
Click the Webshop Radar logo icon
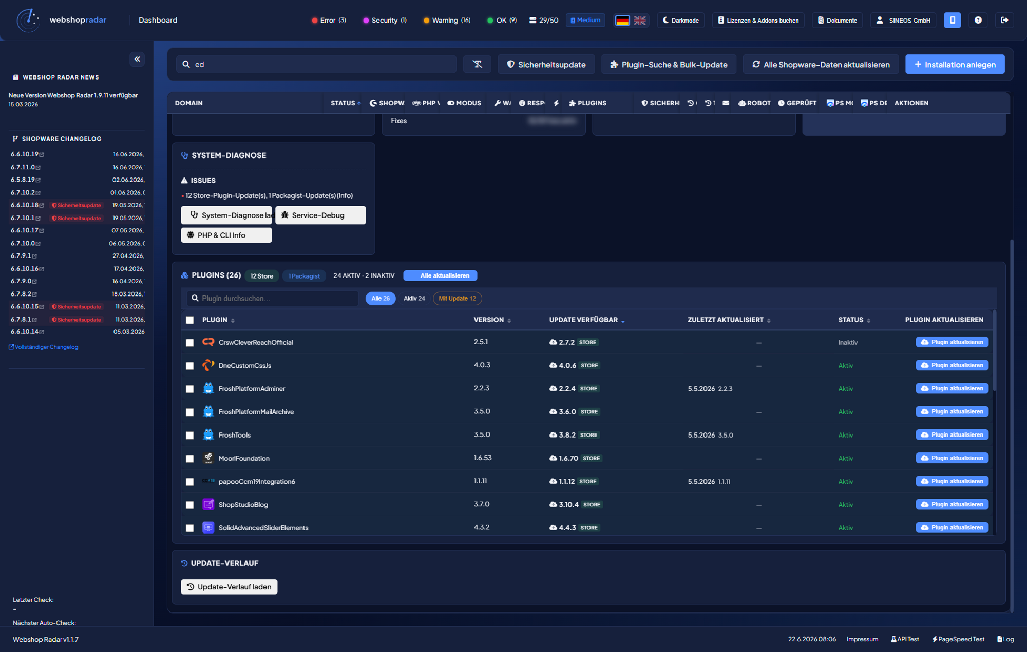point(28,21)
